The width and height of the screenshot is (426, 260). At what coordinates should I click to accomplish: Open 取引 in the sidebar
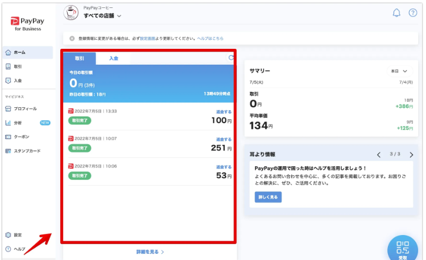18,66
